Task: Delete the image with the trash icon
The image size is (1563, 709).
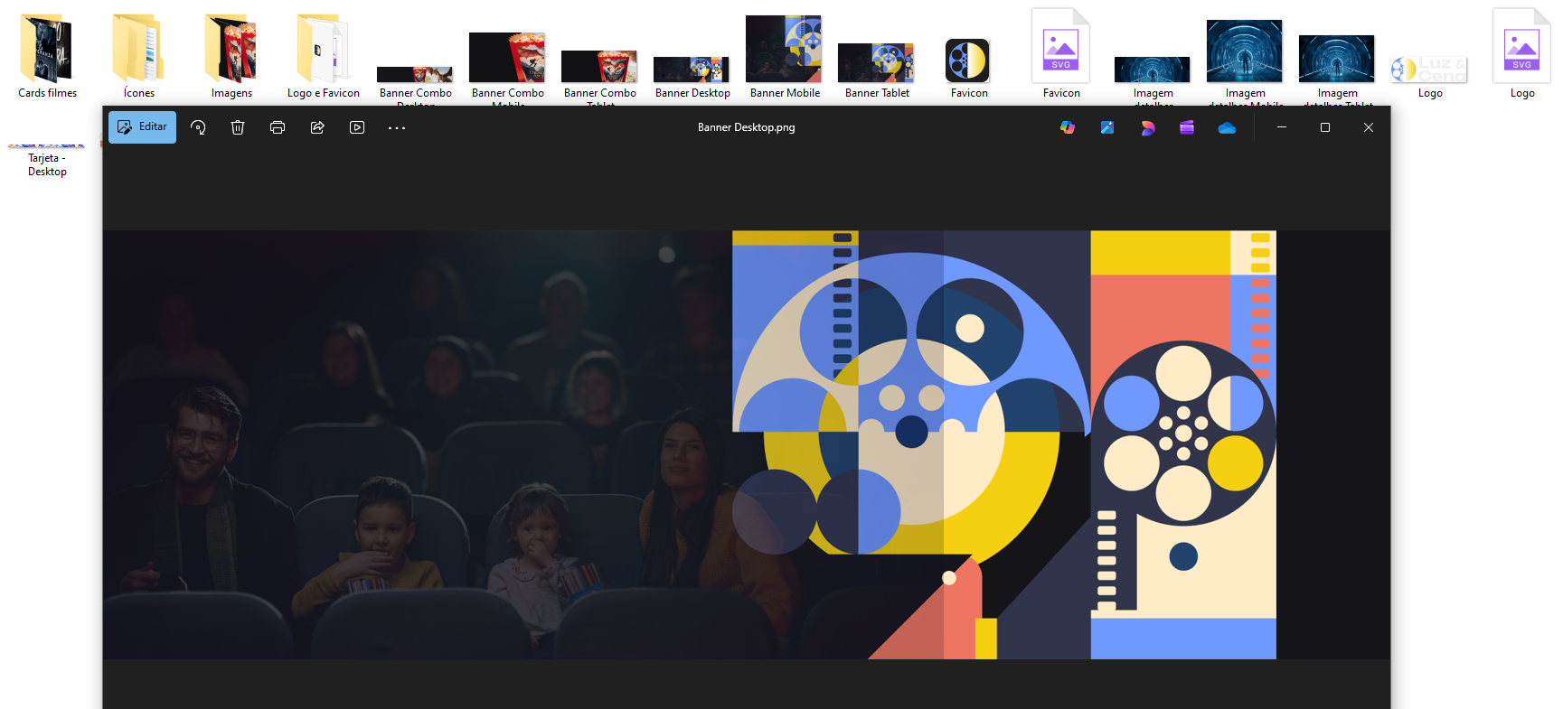Action: coord(238,127)
